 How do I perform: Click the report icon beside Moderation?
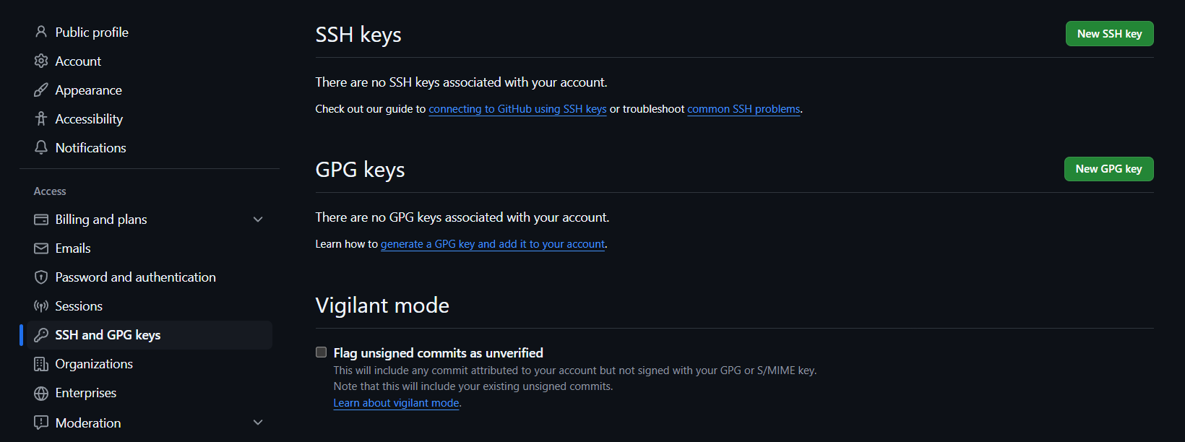tap(41, 422)
